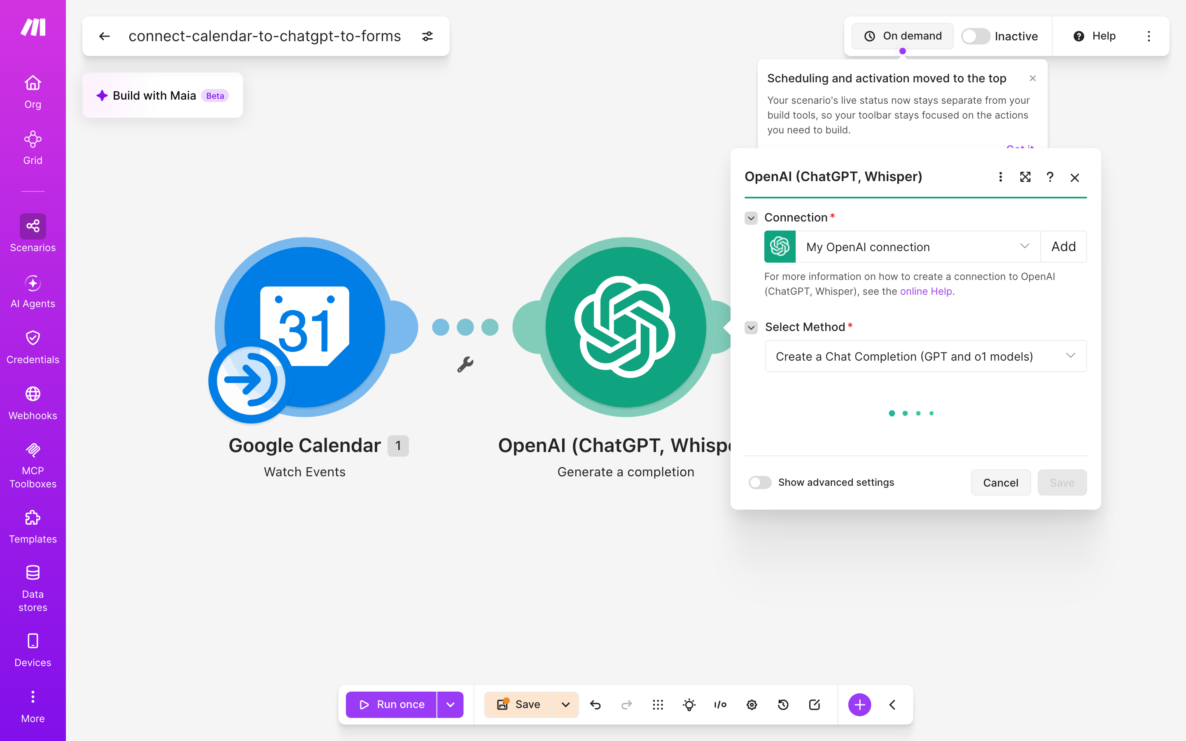Viewport: 1186px width, 741px height.
Task: Collapse the bottom toolbar chevron
Action: [892, 705]
